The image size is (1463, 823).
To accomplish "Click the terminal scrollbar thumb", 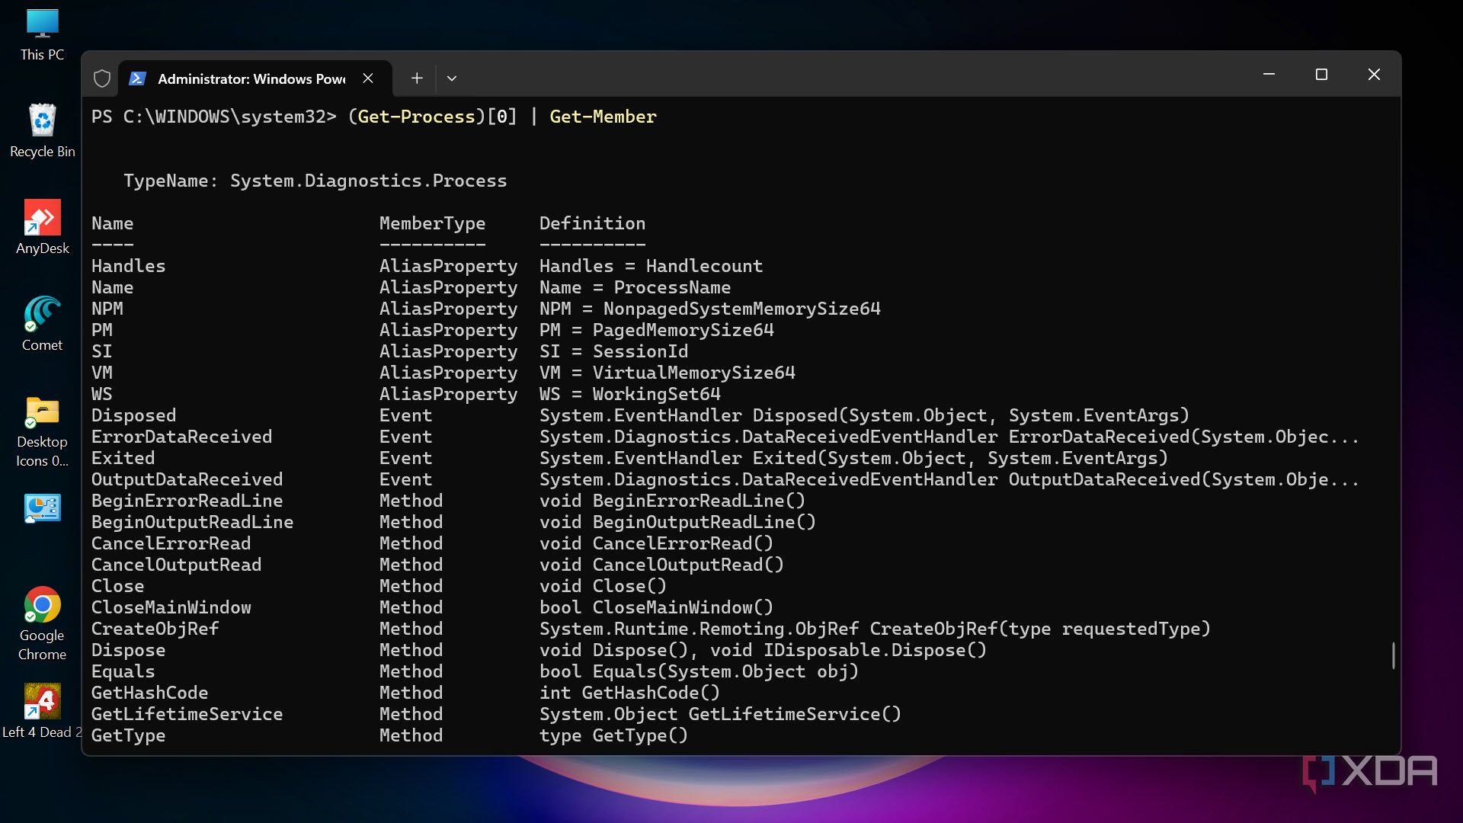I will click(1393, 655).
